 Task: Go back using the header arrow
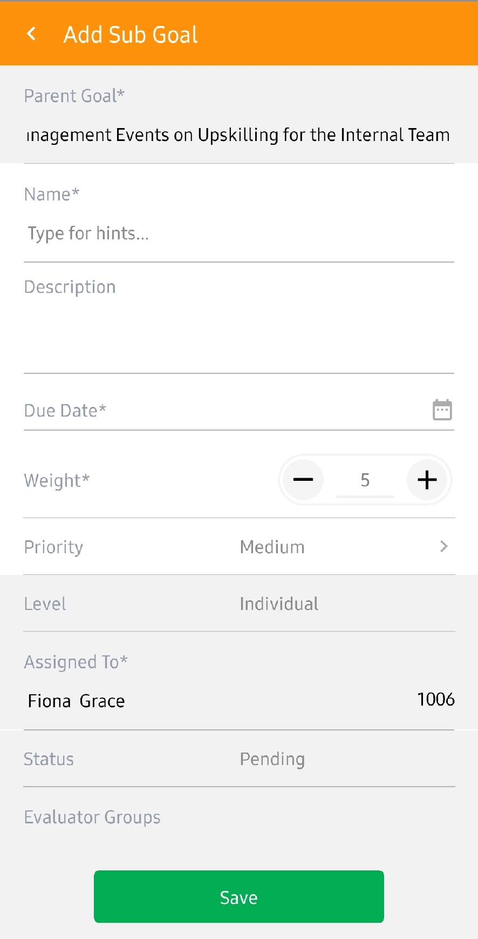pyautogui.click(x=31, y=34)
